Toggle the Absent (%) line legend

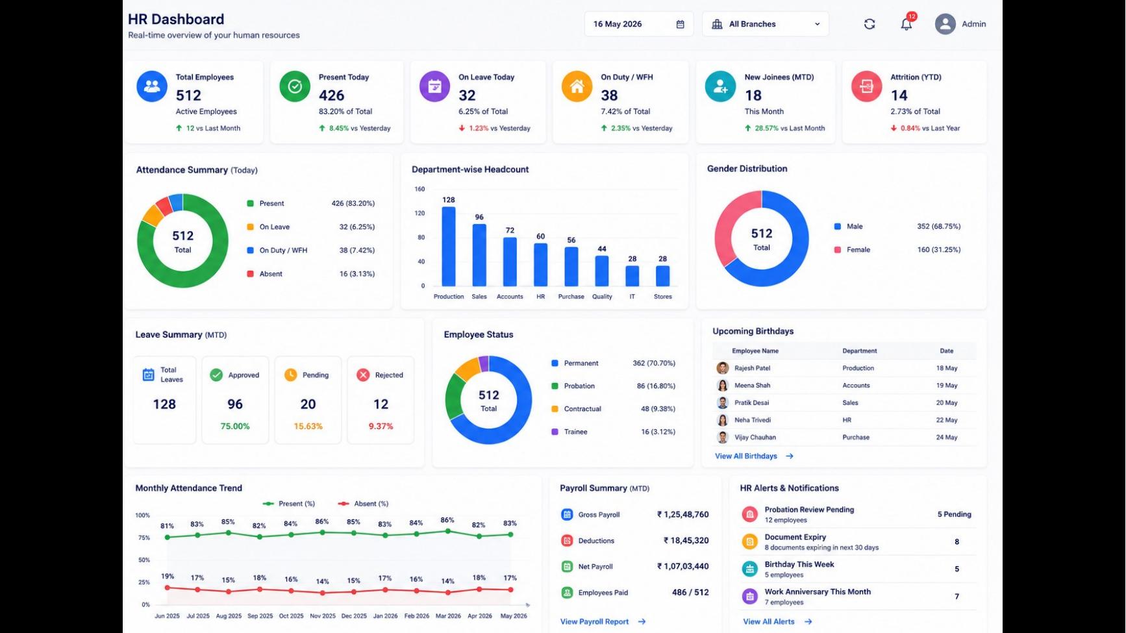tap(364, 503)
